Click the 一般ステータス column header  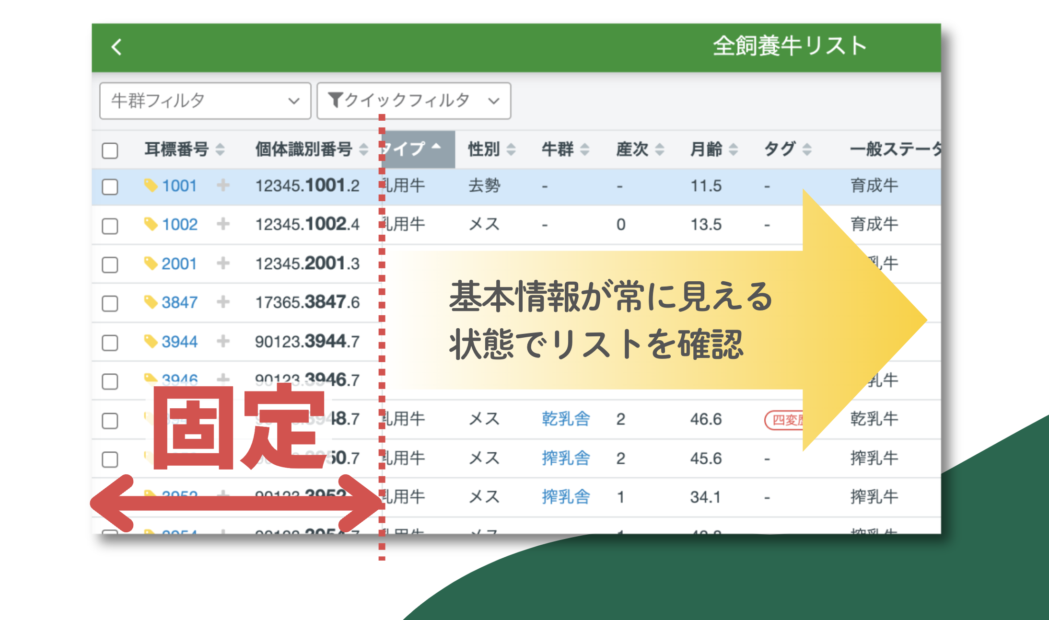point(895,149)
